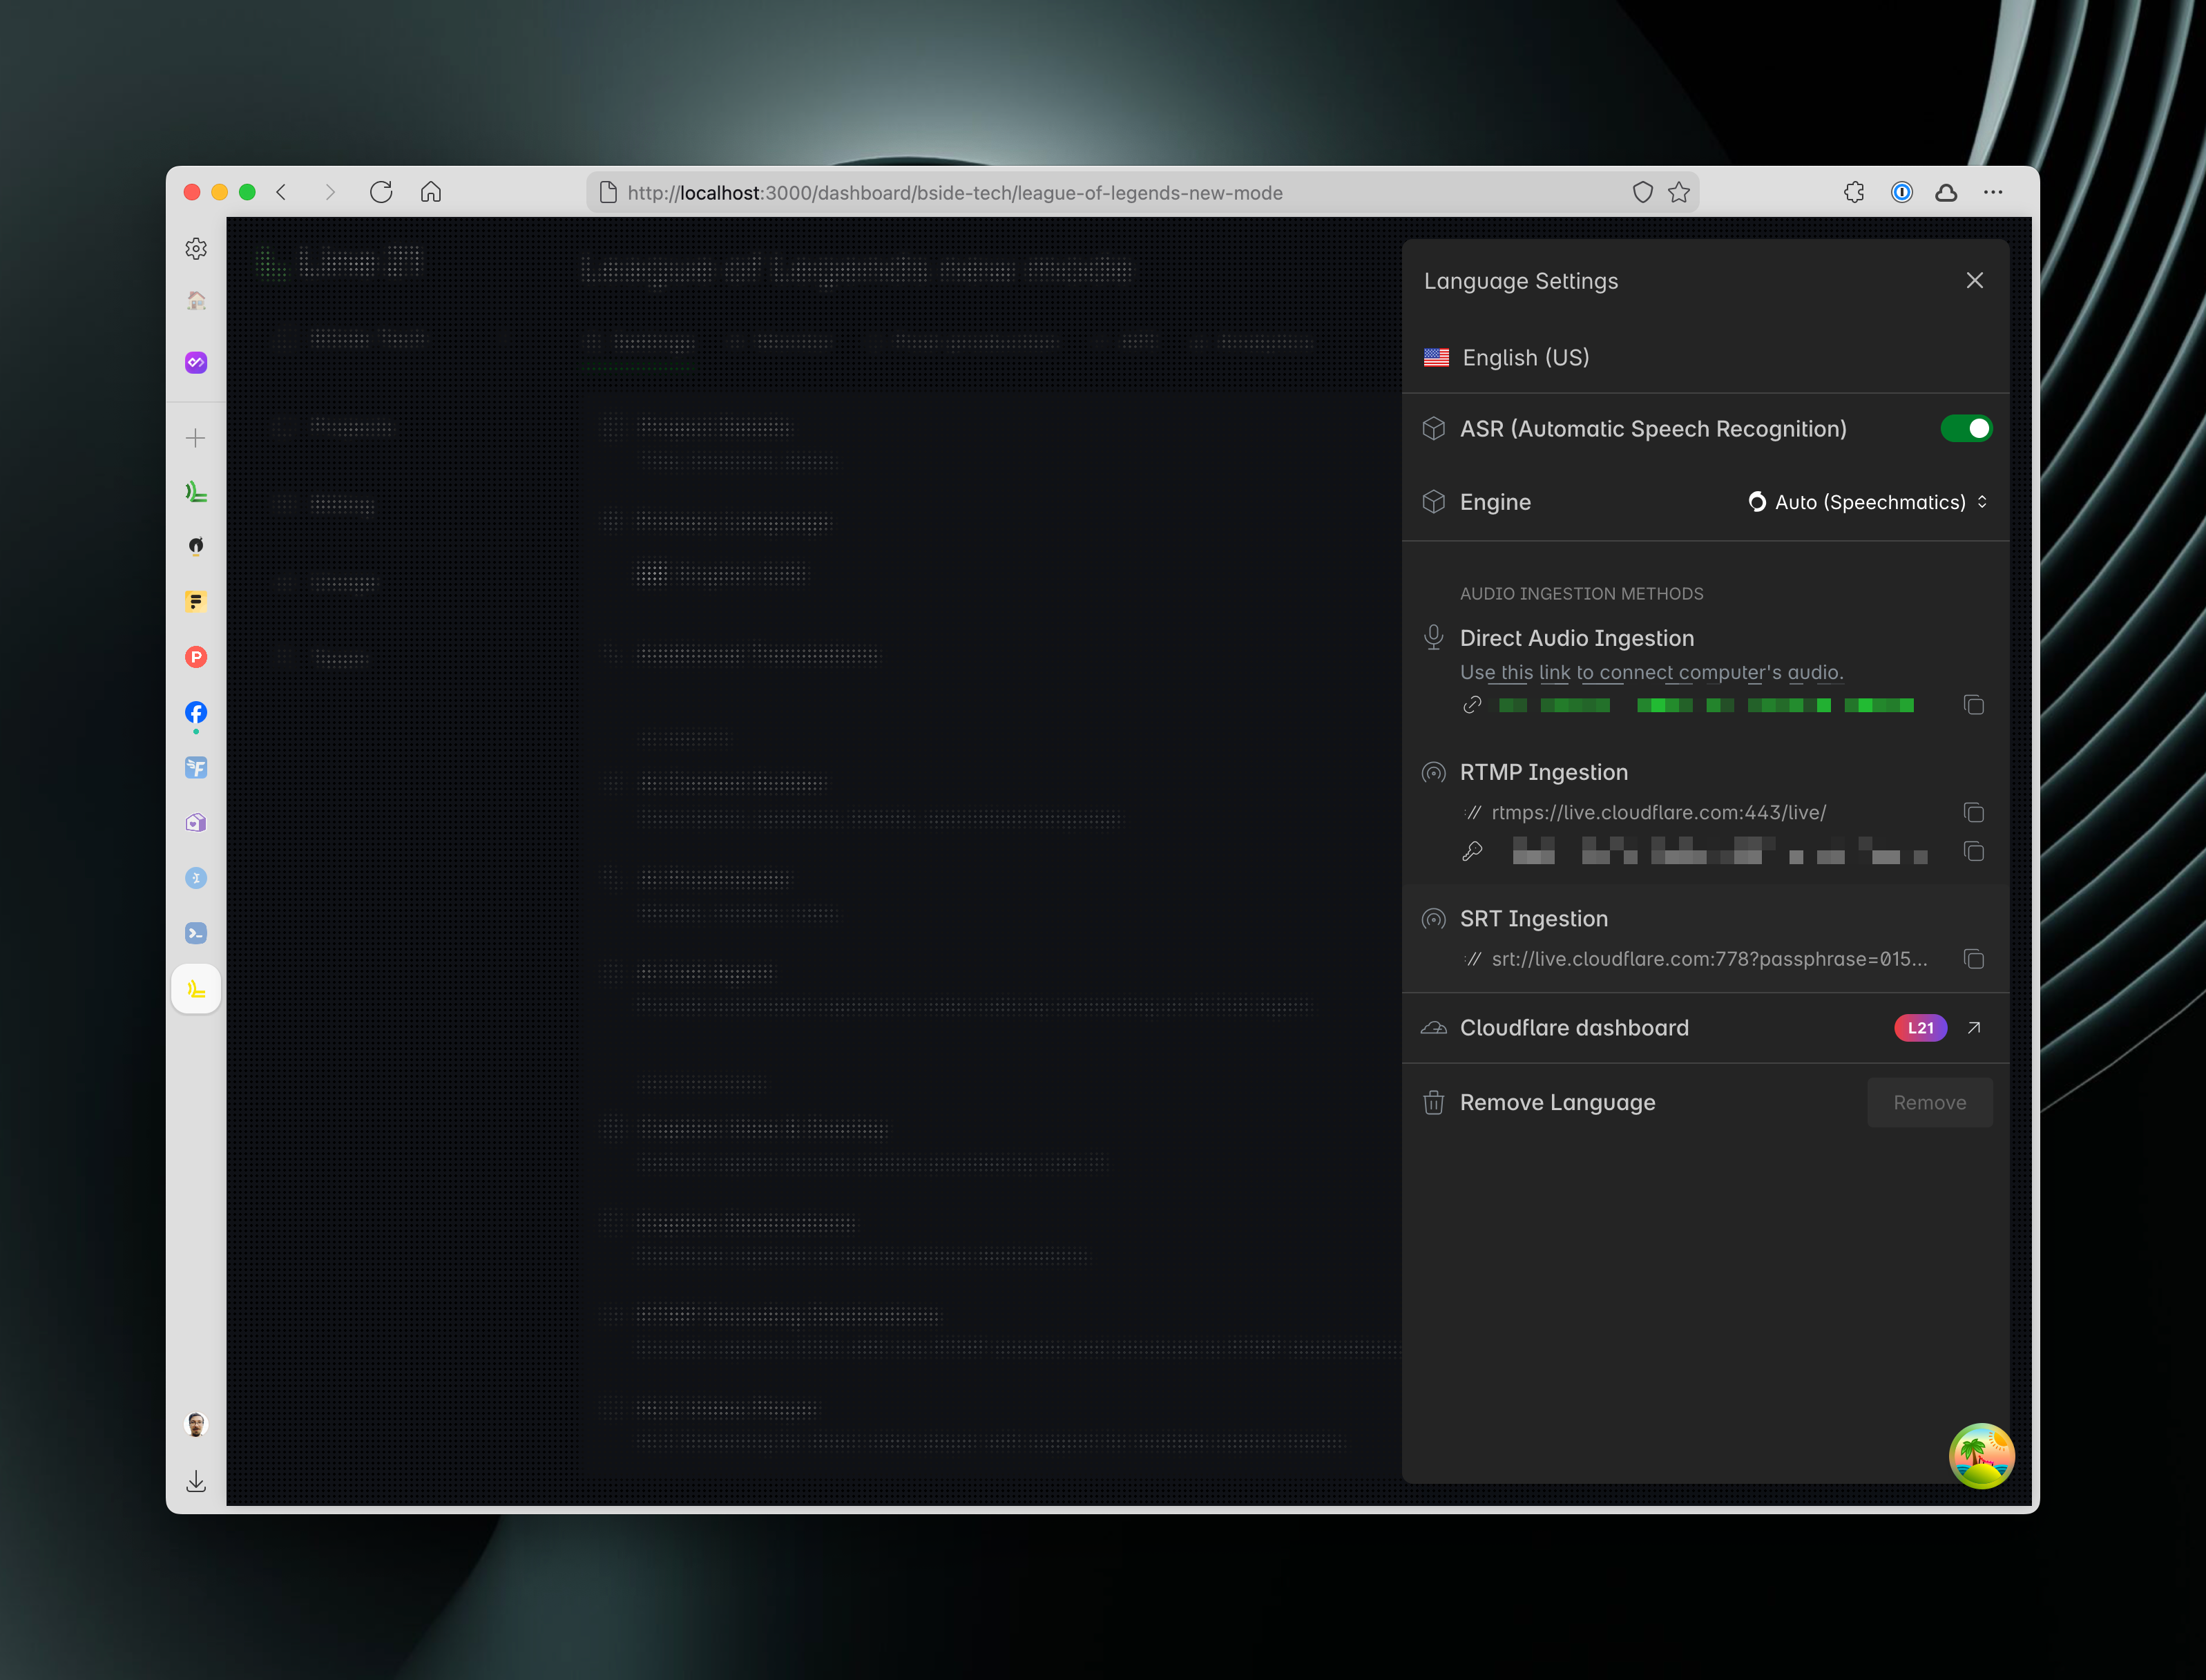Image resolution: width=2206 pixels, height=1680 pixels.
Task: Click the L21 badge
Action: [x=1920, y=1028]
